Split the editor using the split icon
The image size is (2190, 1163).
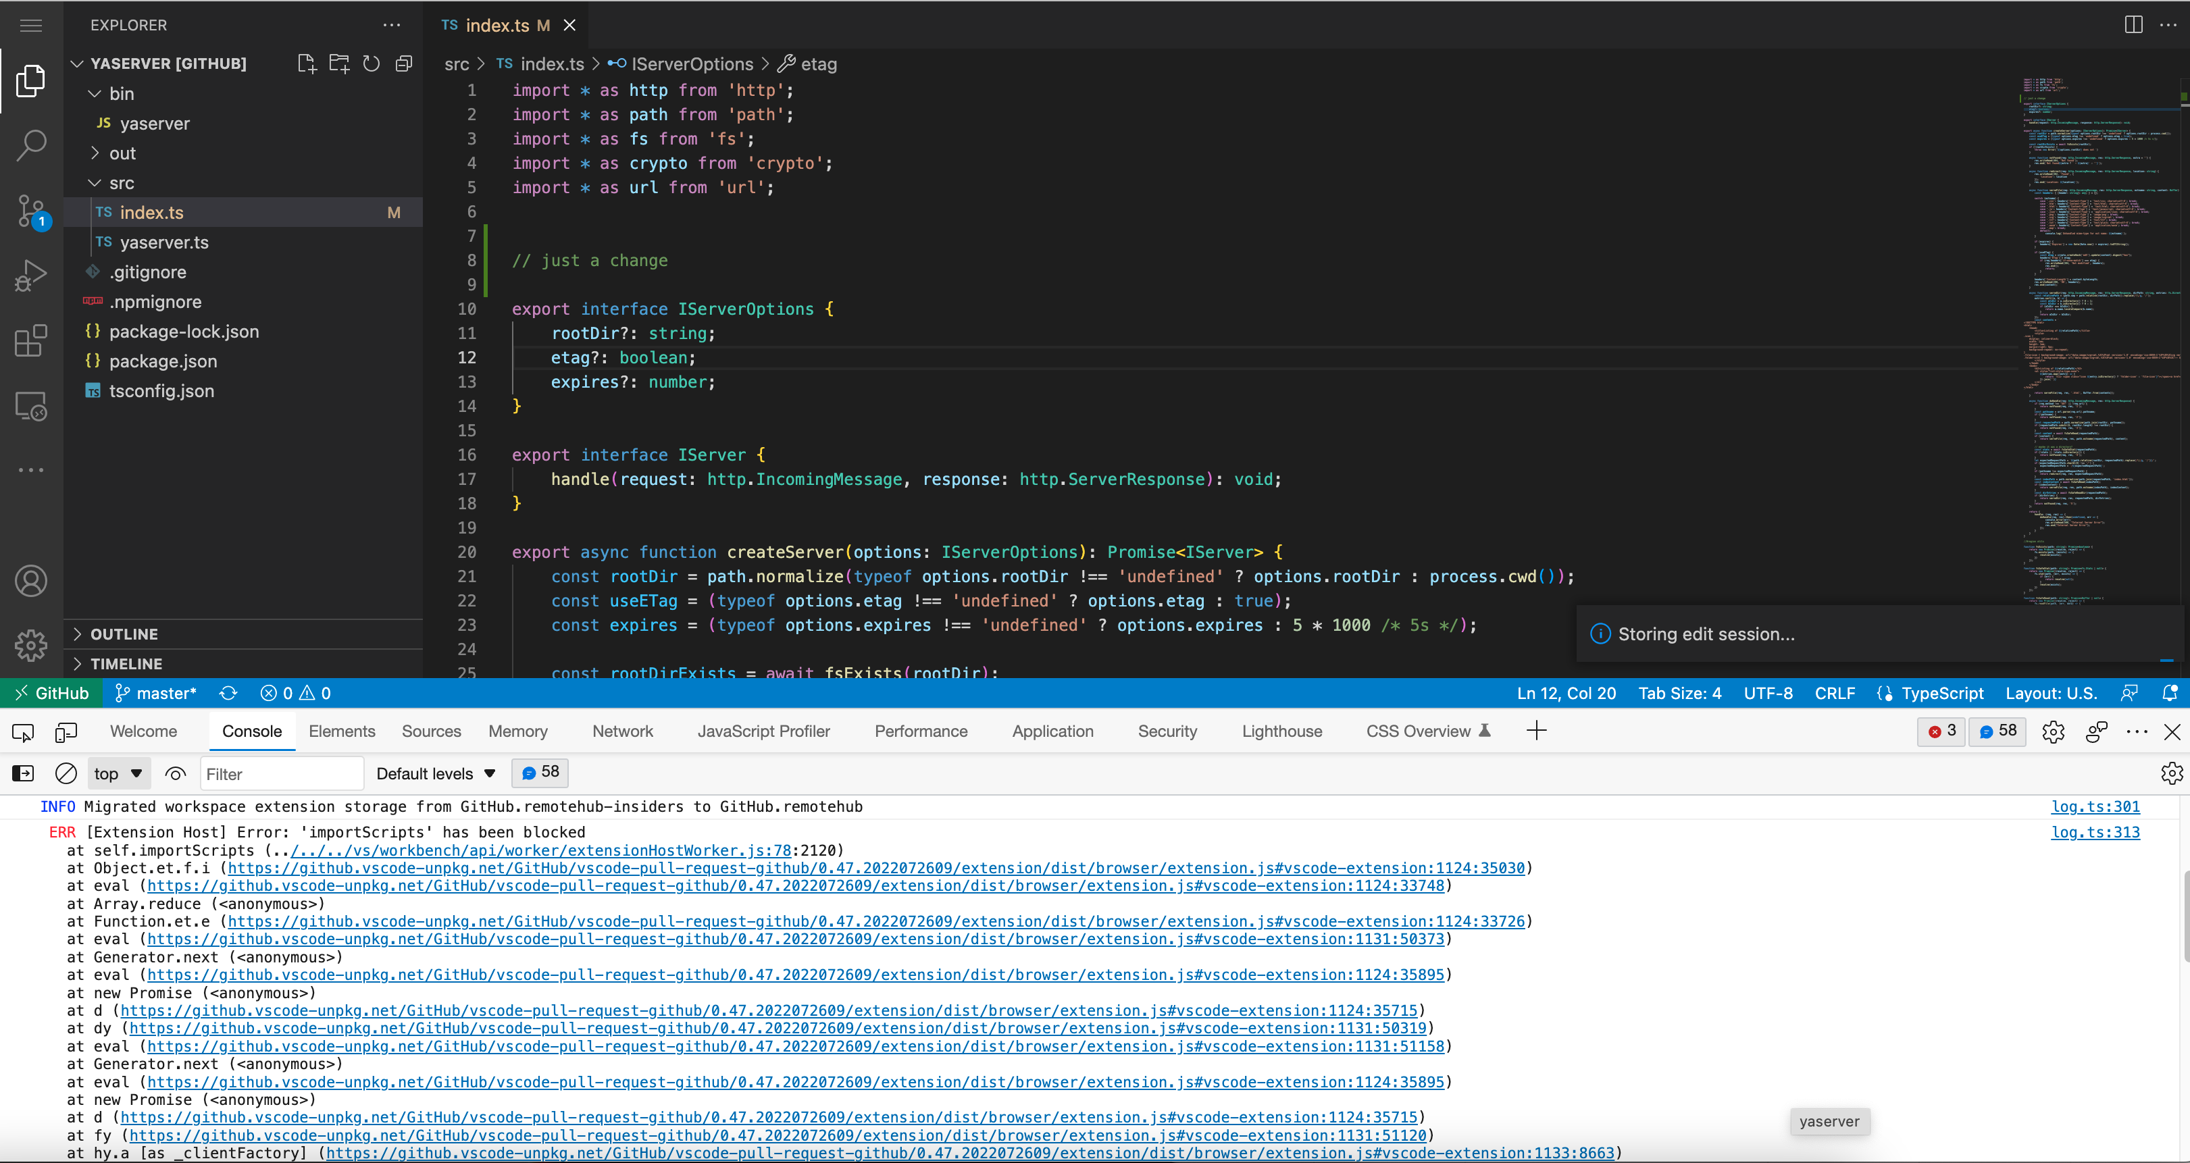(x=2134, y=25)
